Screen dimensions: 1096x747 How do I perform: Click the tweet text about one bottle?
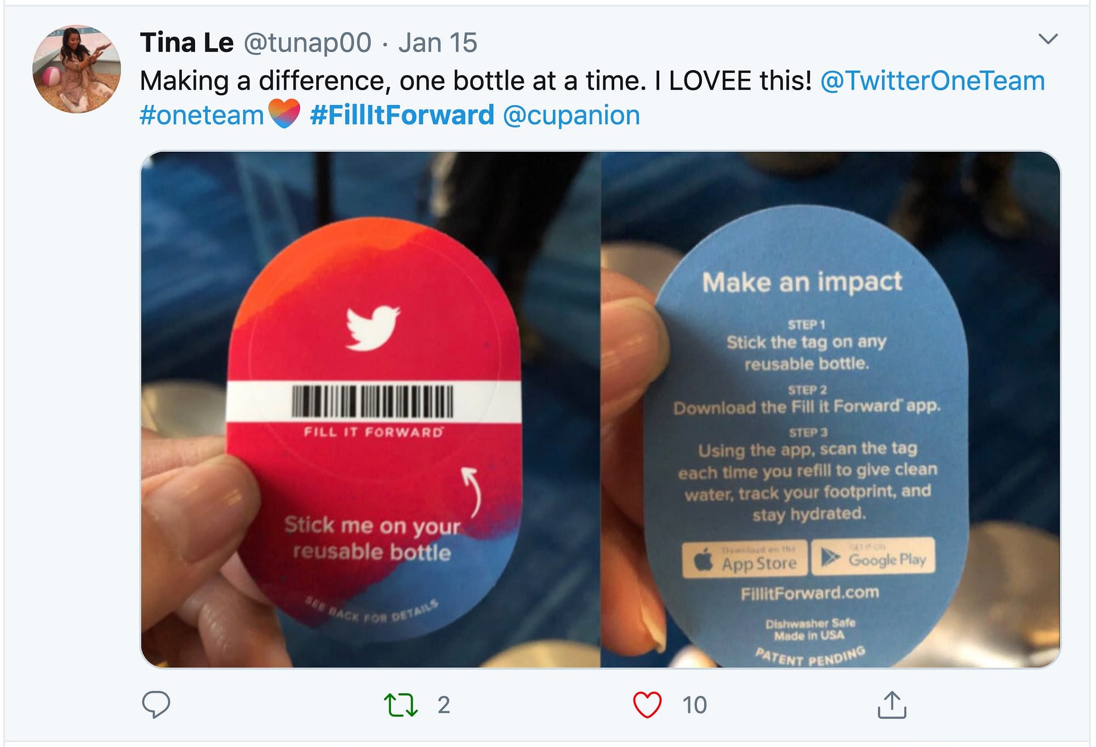(x=476, y=81)
